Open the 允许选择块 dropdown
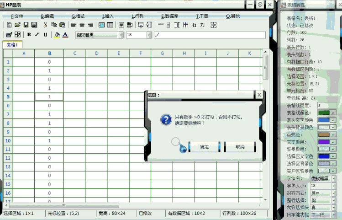 pos(334,208)
